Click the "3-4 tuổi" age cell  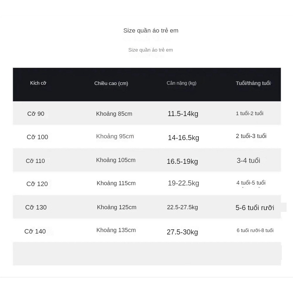click(248, 161)
